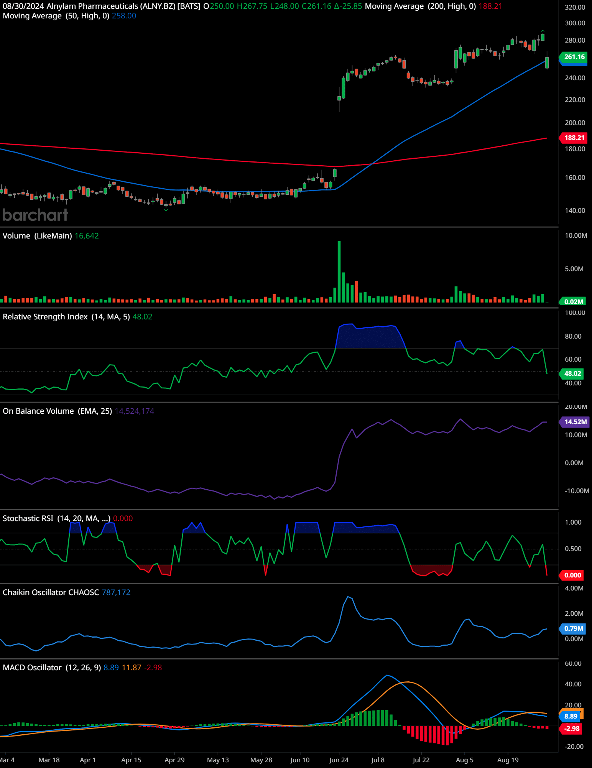Click the OBV value 14,524,174

[135, 411]
